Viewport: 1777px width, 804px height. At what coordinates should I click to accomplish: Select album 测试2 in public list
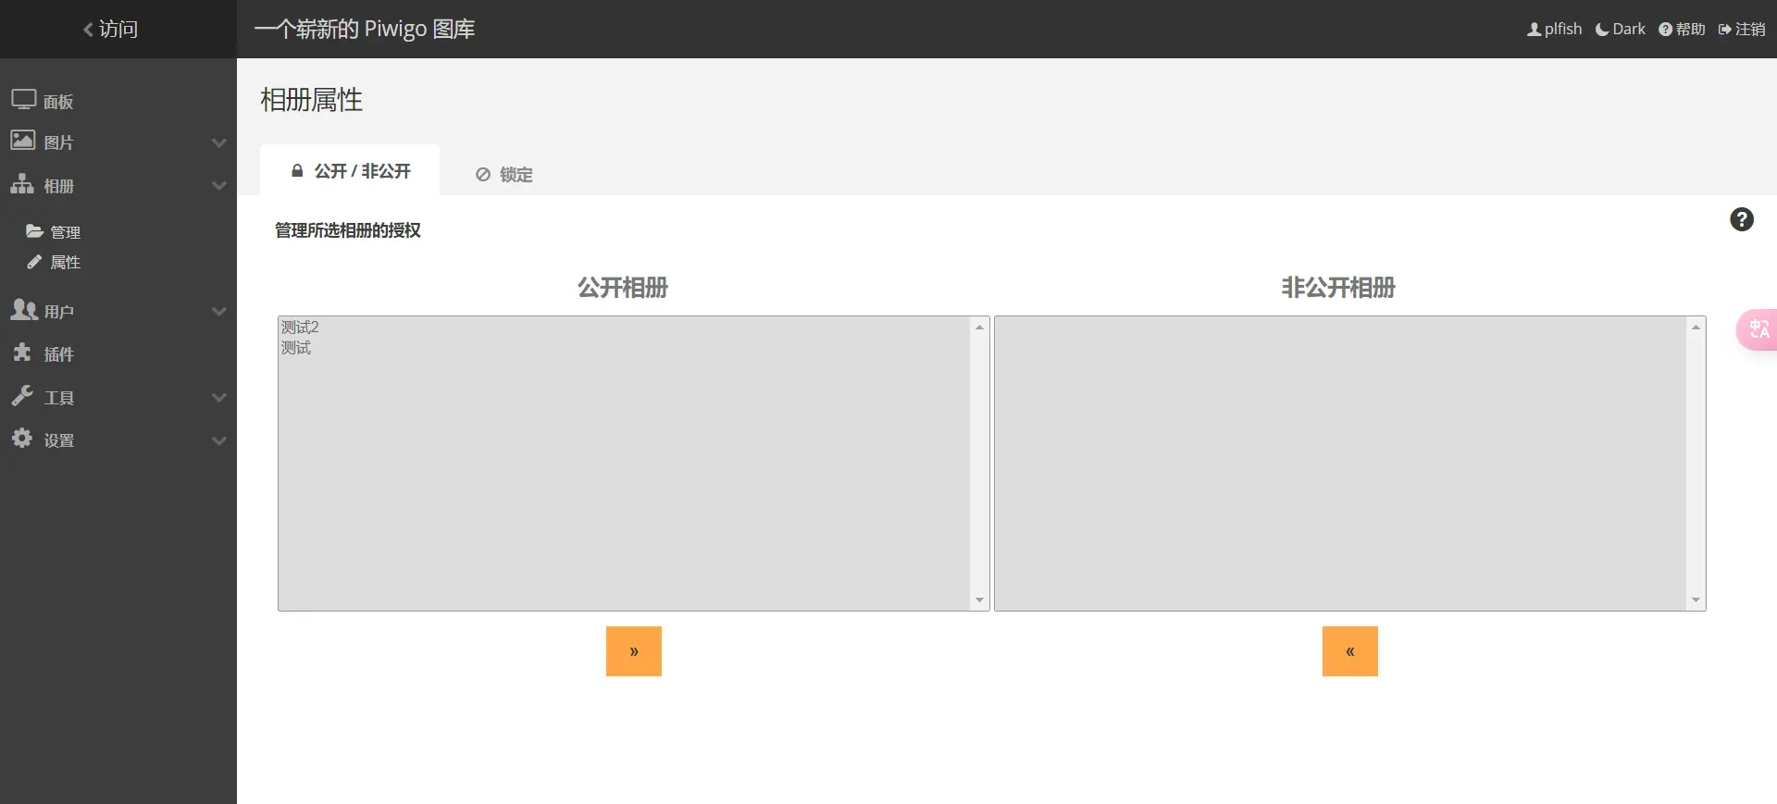click(624, 328)
